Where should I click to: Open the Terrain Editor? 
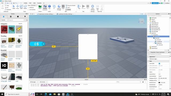[40, 7]
